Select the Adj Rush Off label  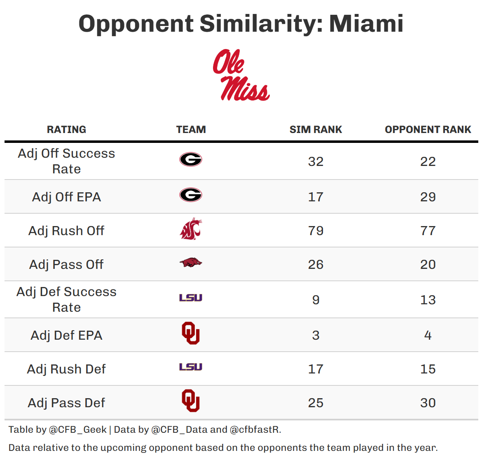point(66,231)
